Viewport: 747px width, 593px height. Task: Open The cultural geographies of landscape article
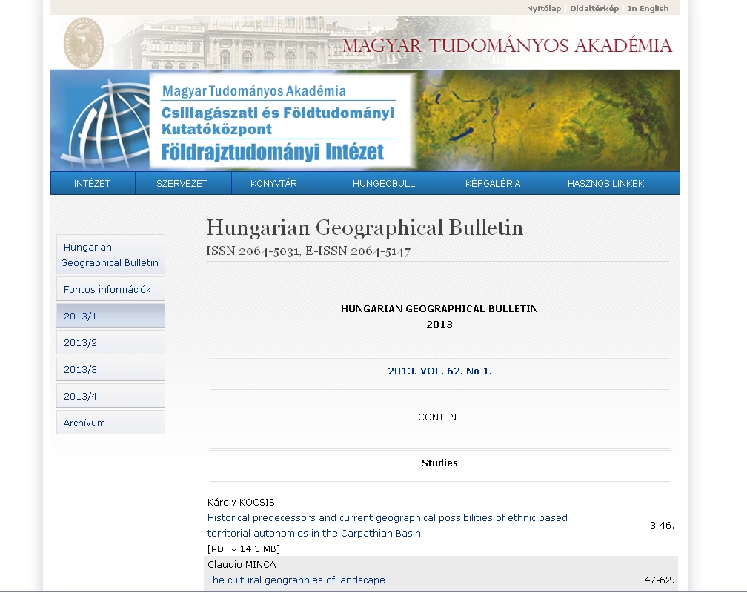(296, 580)
